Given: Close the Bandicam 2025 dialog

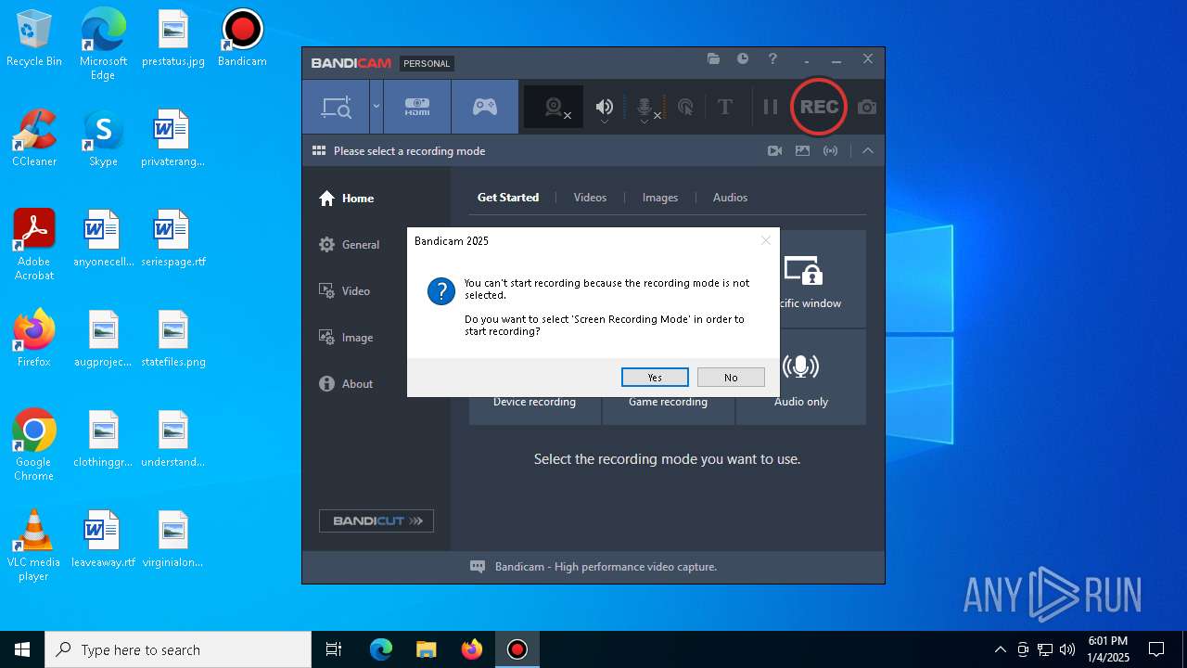Looking at the screenshot, I should 765,240.
